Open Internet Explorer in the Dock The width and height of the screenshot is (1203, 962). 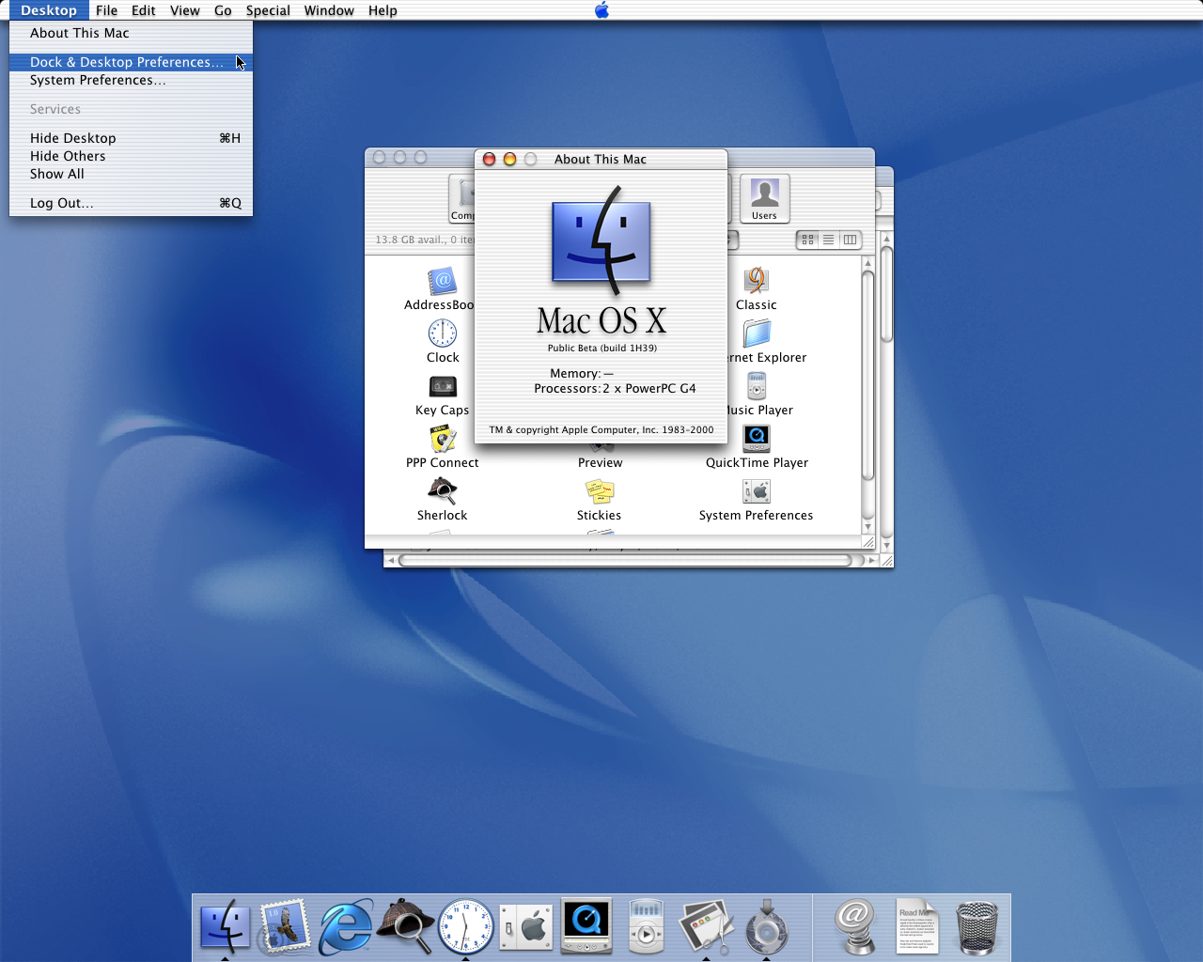pyautogui.click(x=346, y=926)
